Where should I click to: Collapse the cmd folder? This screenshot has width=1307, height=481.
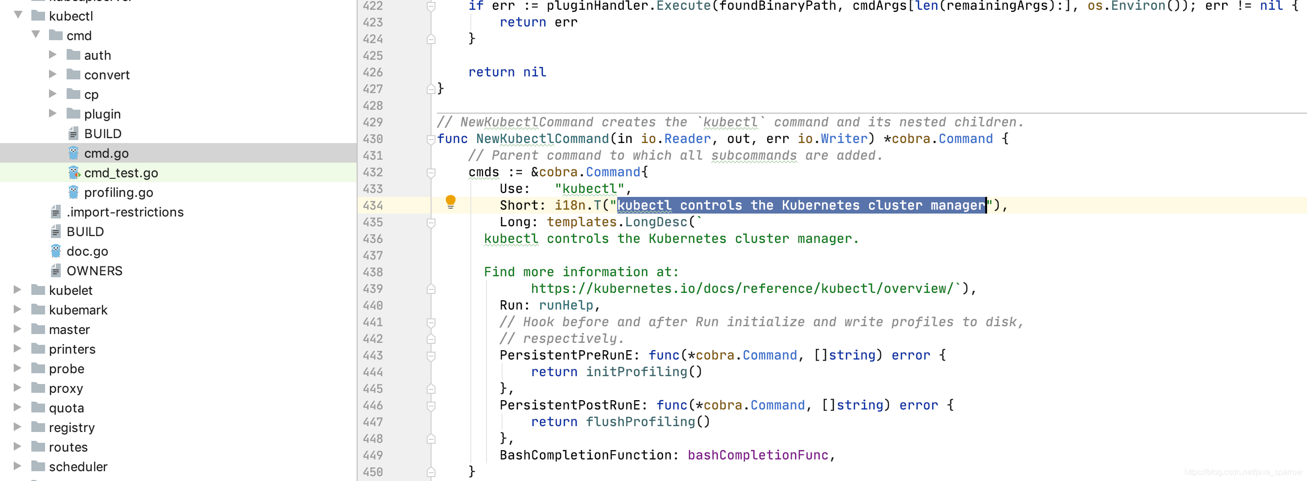(36, 34)
